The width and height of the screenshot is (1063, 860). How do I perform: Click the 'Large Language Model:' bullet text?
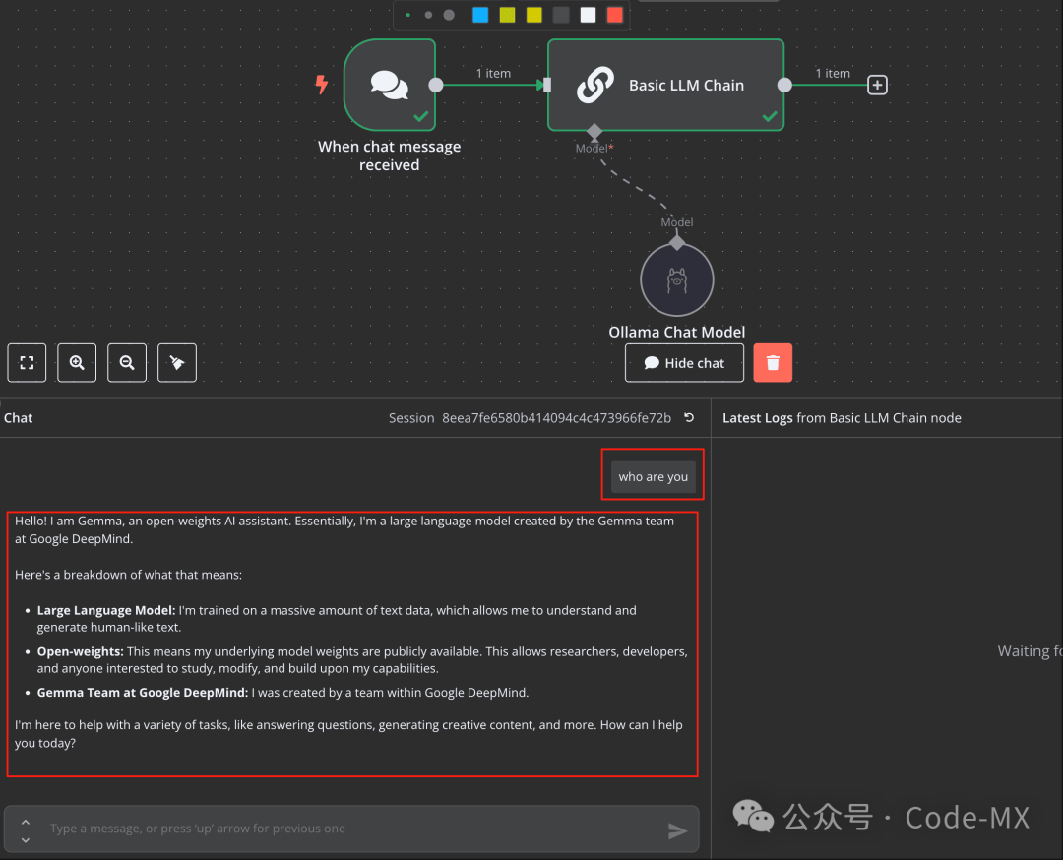(x=105, y=611)
